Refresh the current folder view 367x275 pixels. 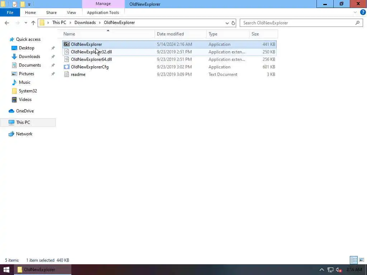(x=233, y=23)
